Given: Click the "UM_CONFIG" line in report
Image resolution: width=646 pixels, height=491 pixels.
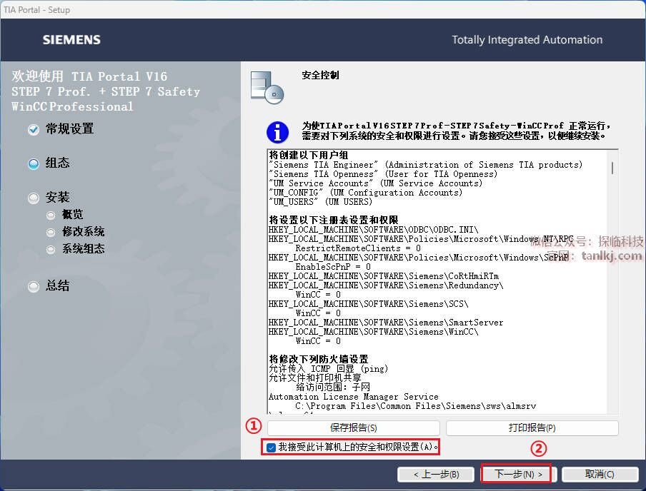Looking at the screenshot, I should pos(365,193).
